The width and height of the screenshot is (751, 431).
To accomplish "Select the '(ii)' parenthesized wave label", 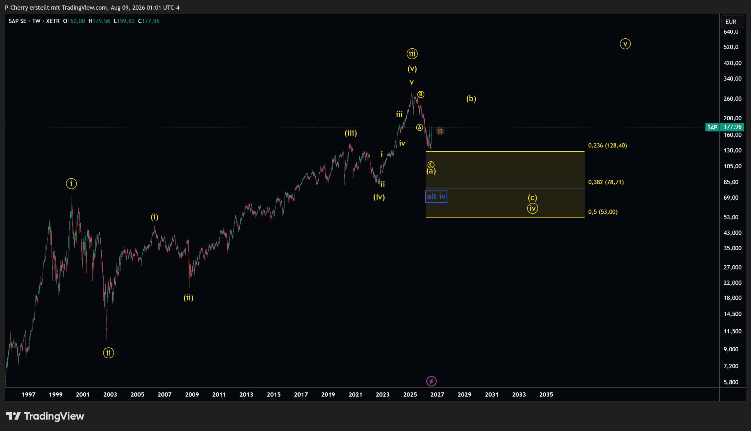I will click(189, 298).
